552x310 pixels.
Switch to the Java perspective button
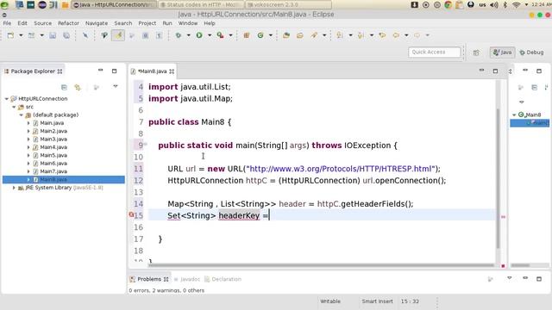coord(502,53)
